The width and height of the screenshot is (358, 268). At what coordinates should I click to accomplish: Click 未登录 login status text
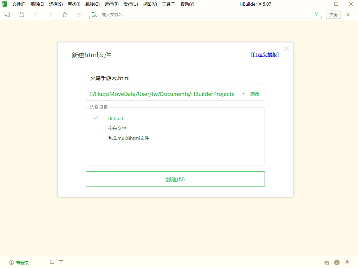22,262
